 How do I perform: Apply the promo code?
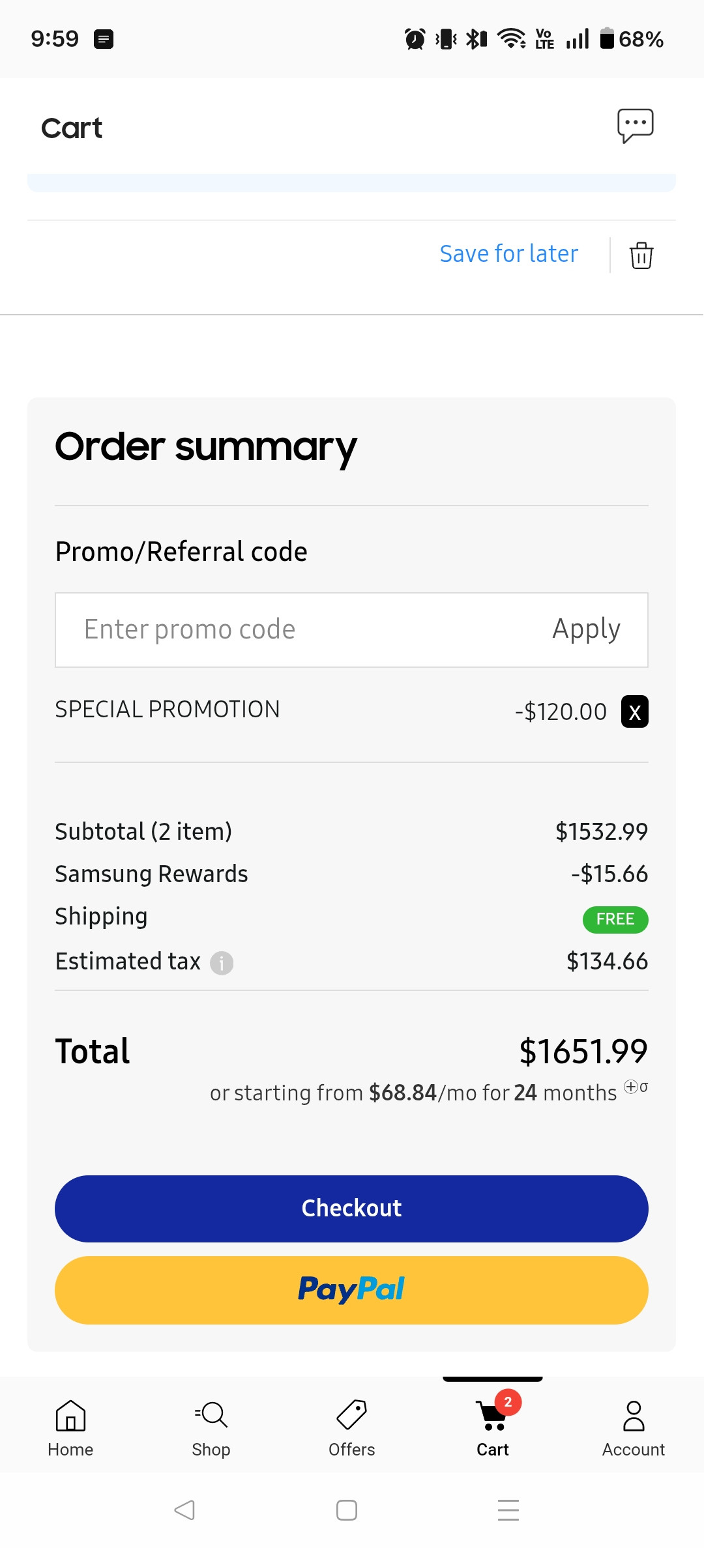586,629
